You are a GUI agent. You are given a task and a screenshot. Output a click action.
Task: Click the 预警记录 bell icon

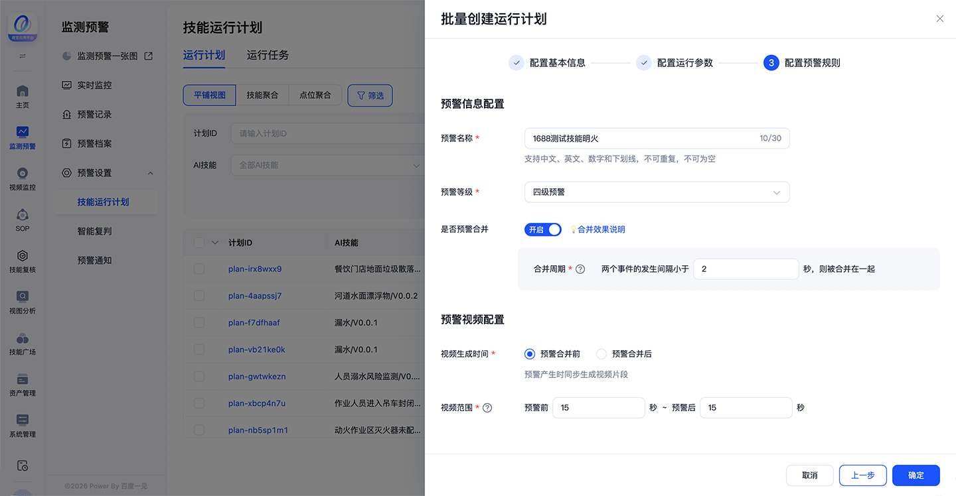(x=66, y=115)
